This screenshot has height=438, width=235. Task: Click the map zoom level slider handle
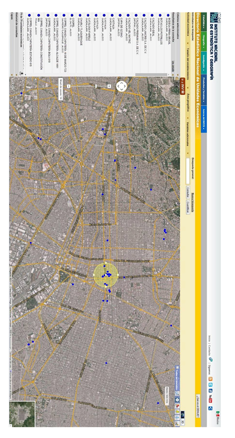[x=96, y=86]
